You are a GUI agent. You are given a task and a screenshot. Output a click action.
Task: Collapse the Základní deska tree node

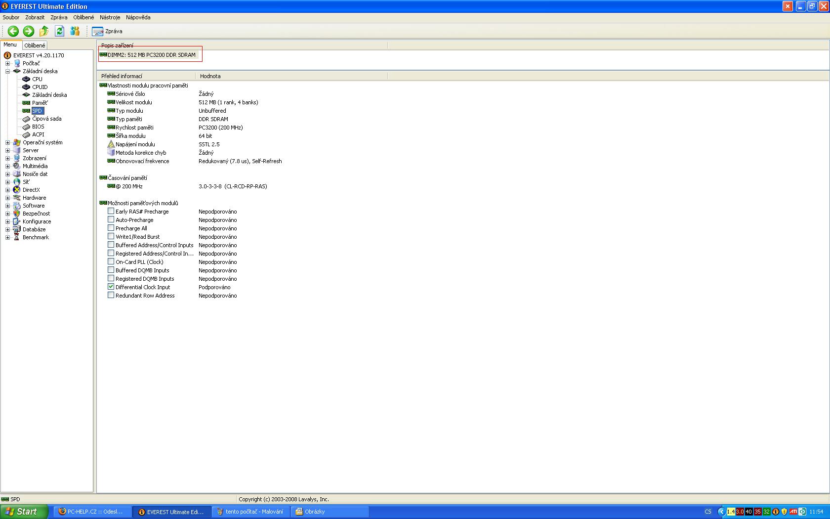pos(7,71)
